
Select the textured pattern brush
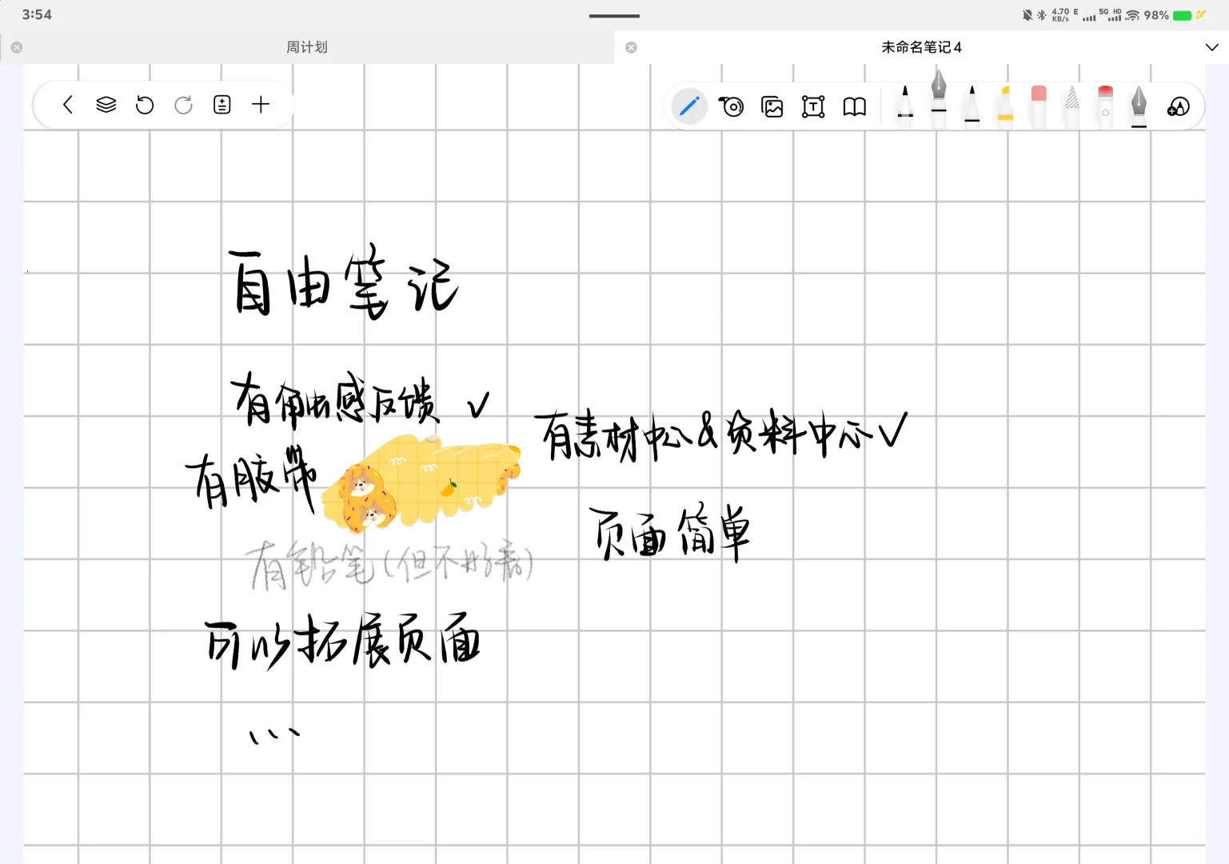click(1071, 106)
